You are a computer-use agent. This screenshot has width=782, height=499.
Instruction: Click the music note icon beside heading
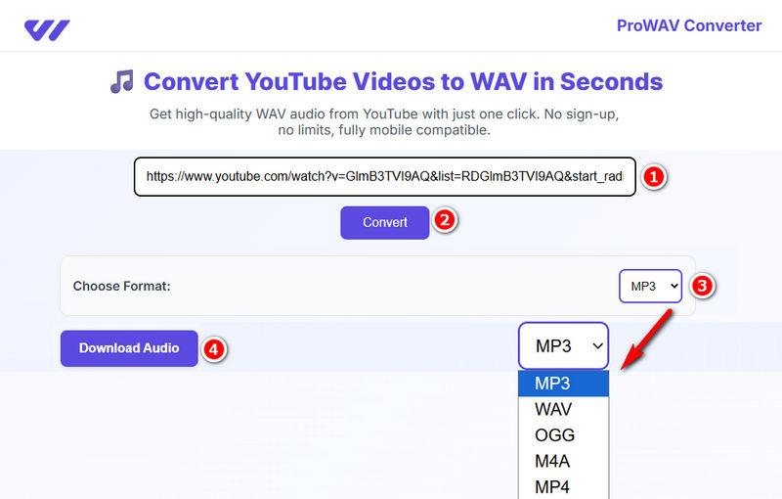click(x=121, y=81)
